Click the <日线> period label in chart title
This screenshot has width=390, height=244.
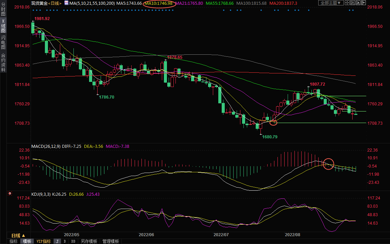[55, 3]
